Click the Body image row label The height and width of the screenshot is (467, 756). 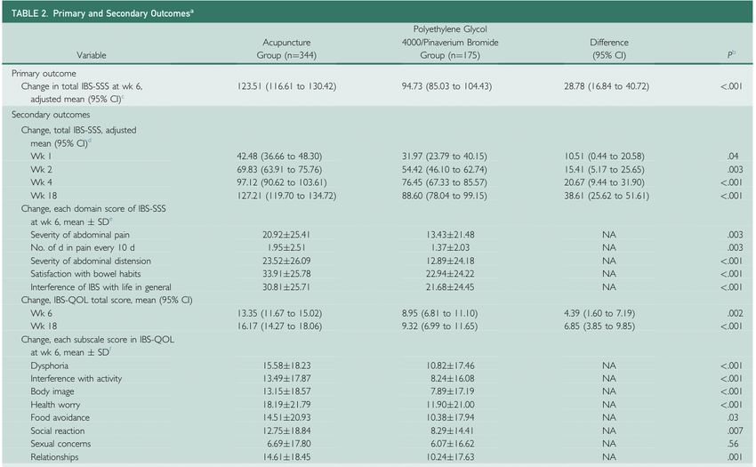52,391
